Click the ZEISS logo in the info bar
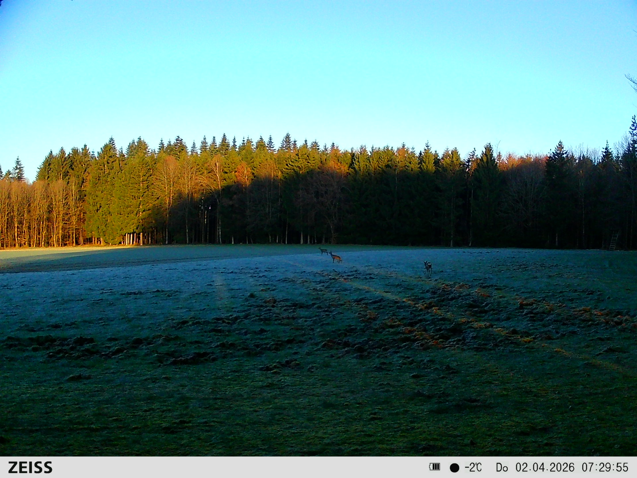 [x=30, y=467]
